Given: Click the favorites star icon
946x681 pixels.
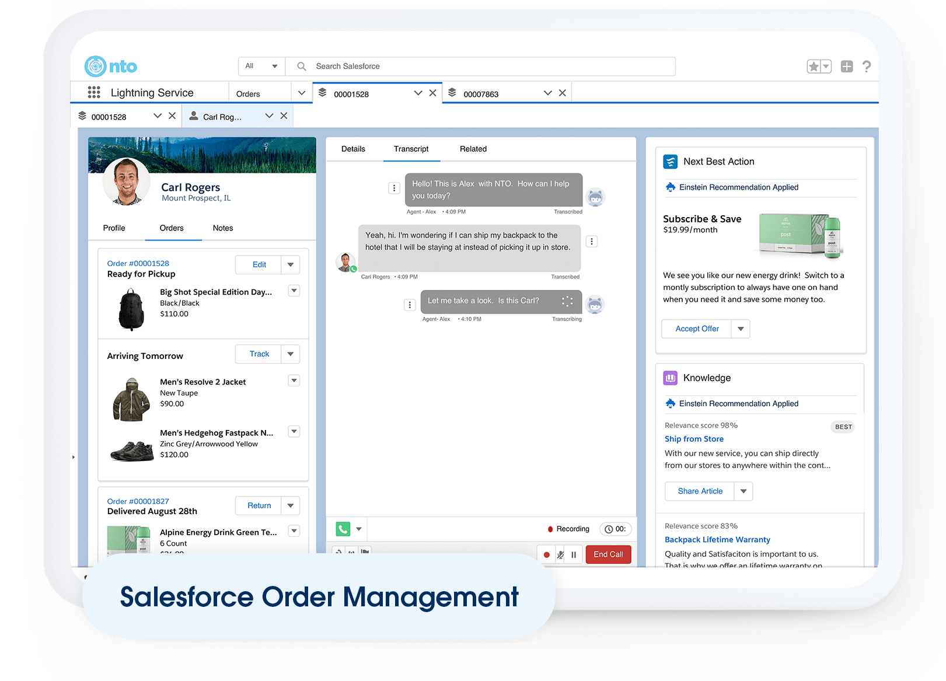Looking at the screenshot, I should (x=814, y=67).
